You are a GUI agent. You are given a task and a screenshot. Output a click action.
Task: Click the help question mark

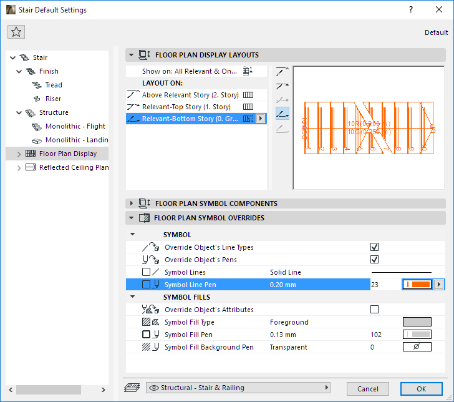[x=411, y=9]
